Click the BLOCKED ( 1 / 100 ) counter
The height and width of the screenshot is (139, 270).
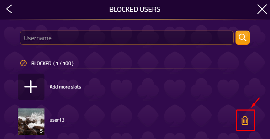[53, 63]
